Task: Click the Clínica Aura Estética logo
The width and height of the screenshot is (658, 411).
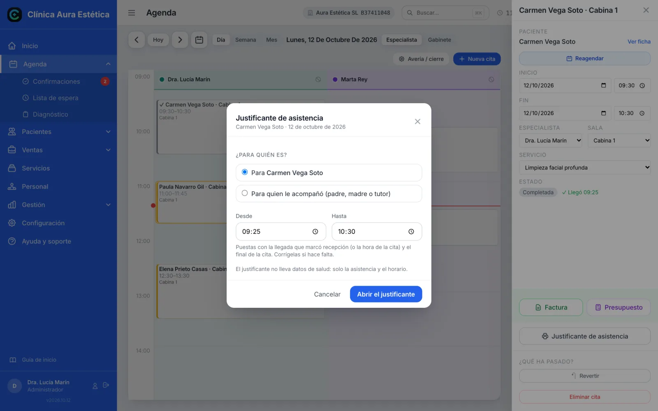Action: coord(14,14)
